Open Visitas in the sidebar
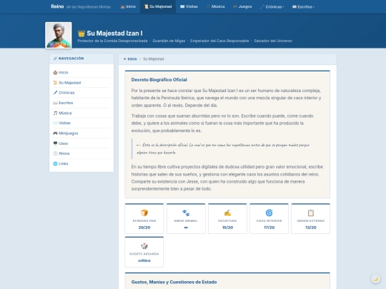Viewport: 386px width, 289px height. 81,123
